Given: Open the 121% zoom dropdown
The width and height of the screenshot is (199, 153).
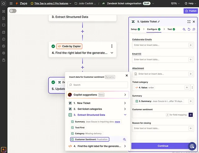Looking at the screenshot, I should (175, 3).
